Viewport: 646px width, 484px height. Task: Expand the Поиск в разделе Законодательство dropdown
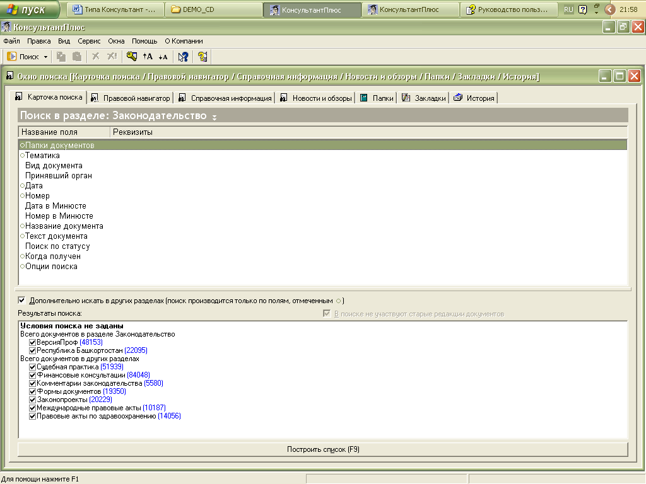tap(214, 117)
